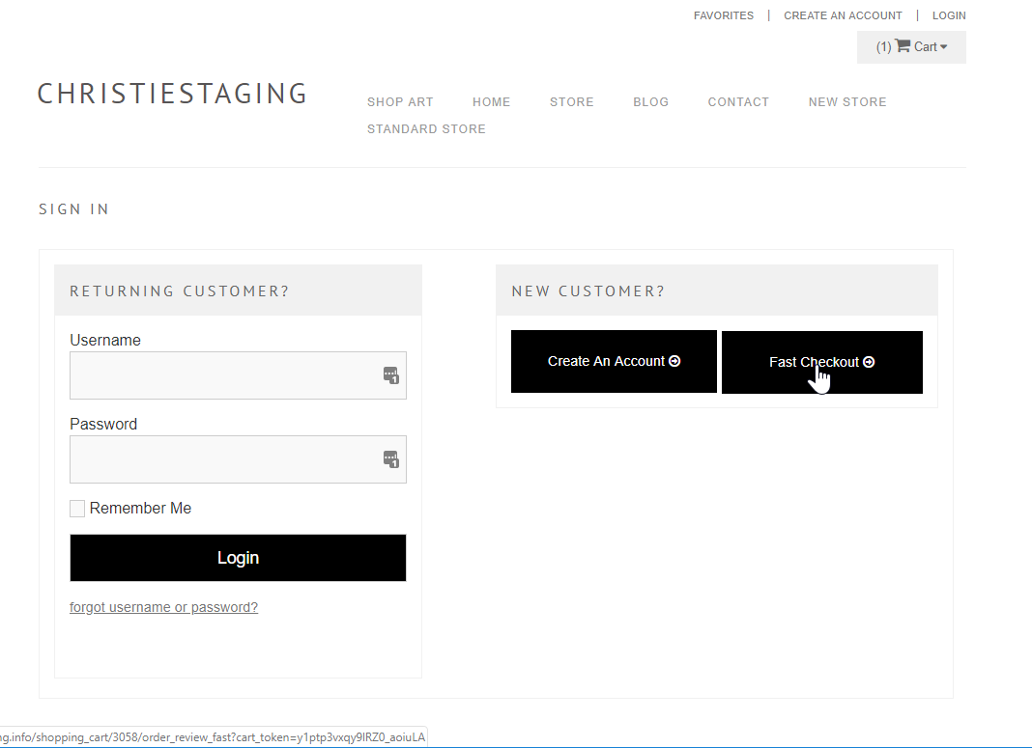Viewport: 1032px width, 748px height.
Task: Navigate to the Blog page
Action: (650, 102)
